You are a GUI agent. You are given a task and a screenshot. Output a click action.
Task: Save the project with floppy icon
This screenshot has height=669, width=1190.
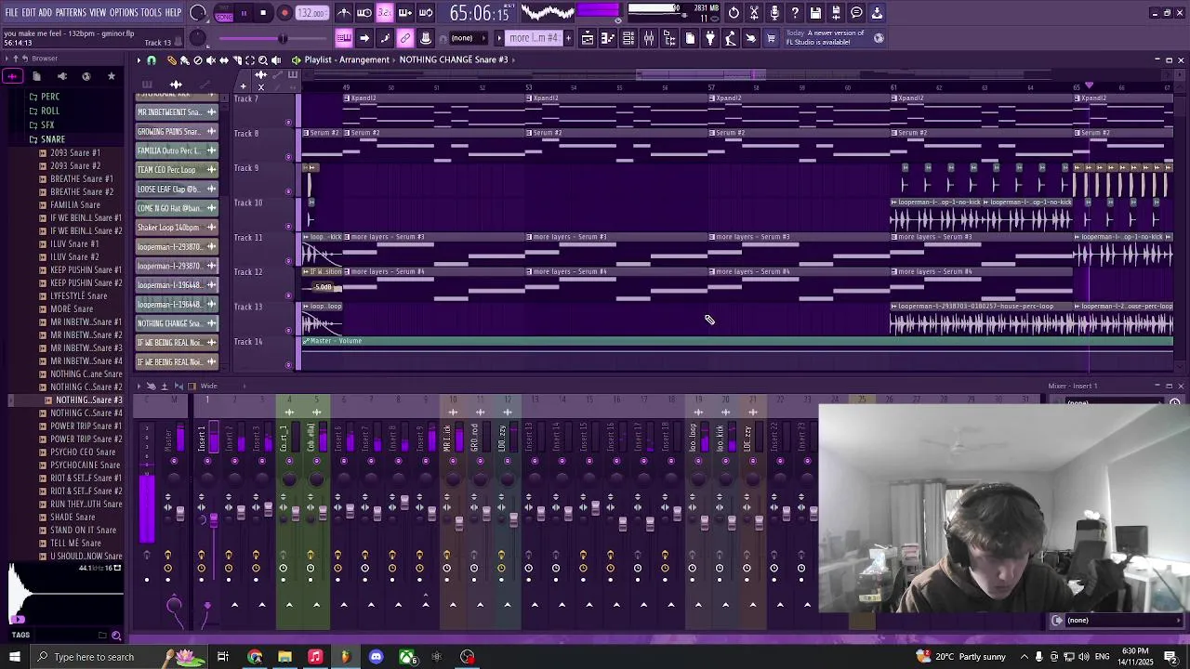815,13
